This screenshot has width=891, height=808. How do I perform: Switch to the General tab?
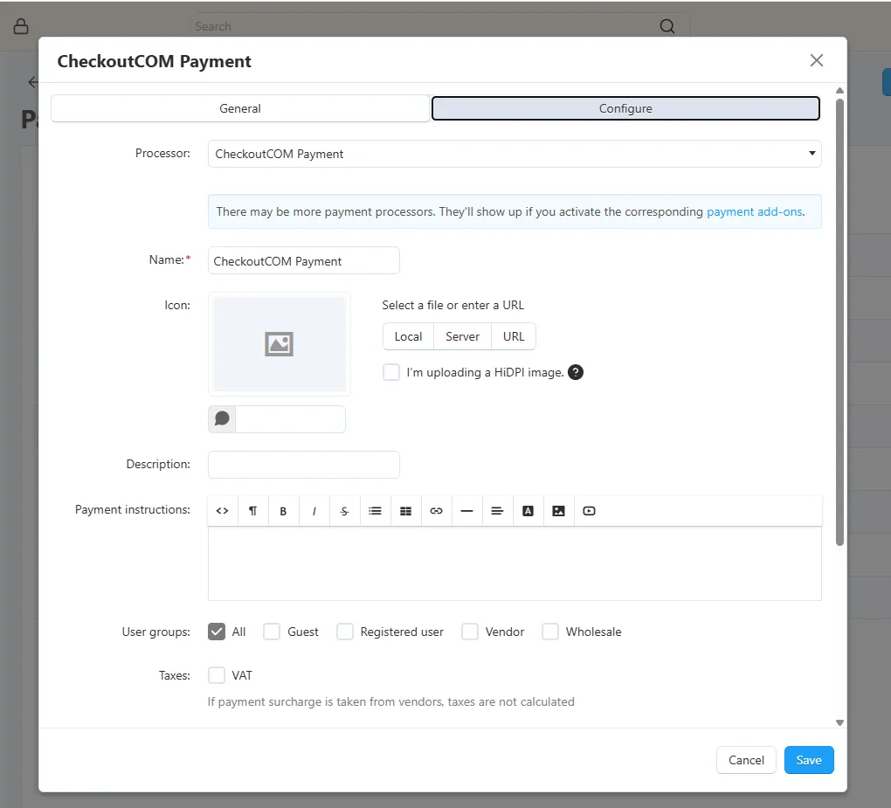(240, 108)
